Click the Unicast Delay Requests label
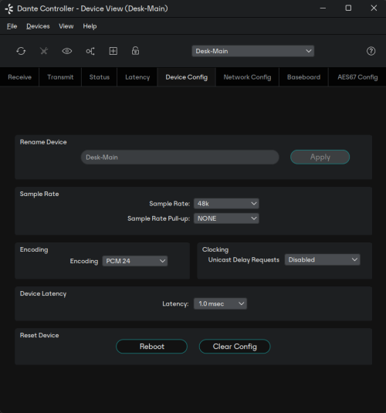This screenshot has height=413, width=386. coord(244,259)
